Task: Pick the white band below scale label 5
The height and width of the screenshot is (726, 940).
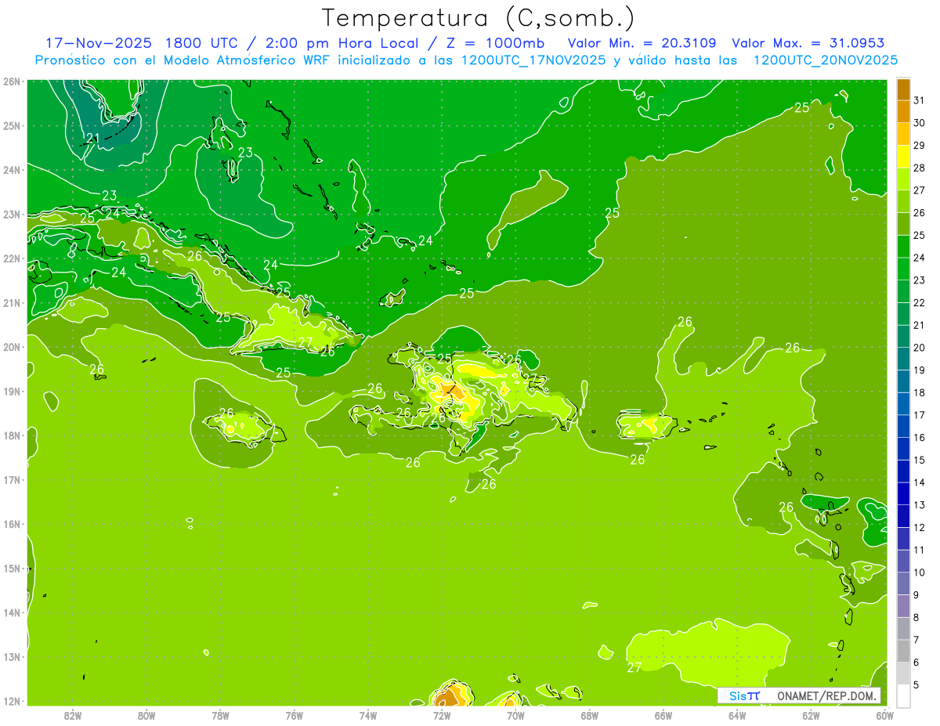Action: (904, 696)
